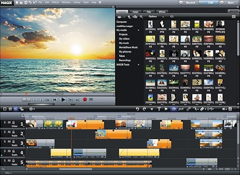Switch to Timeline mode icon
This screenshot has height=175, width=240.
point(16,109)
